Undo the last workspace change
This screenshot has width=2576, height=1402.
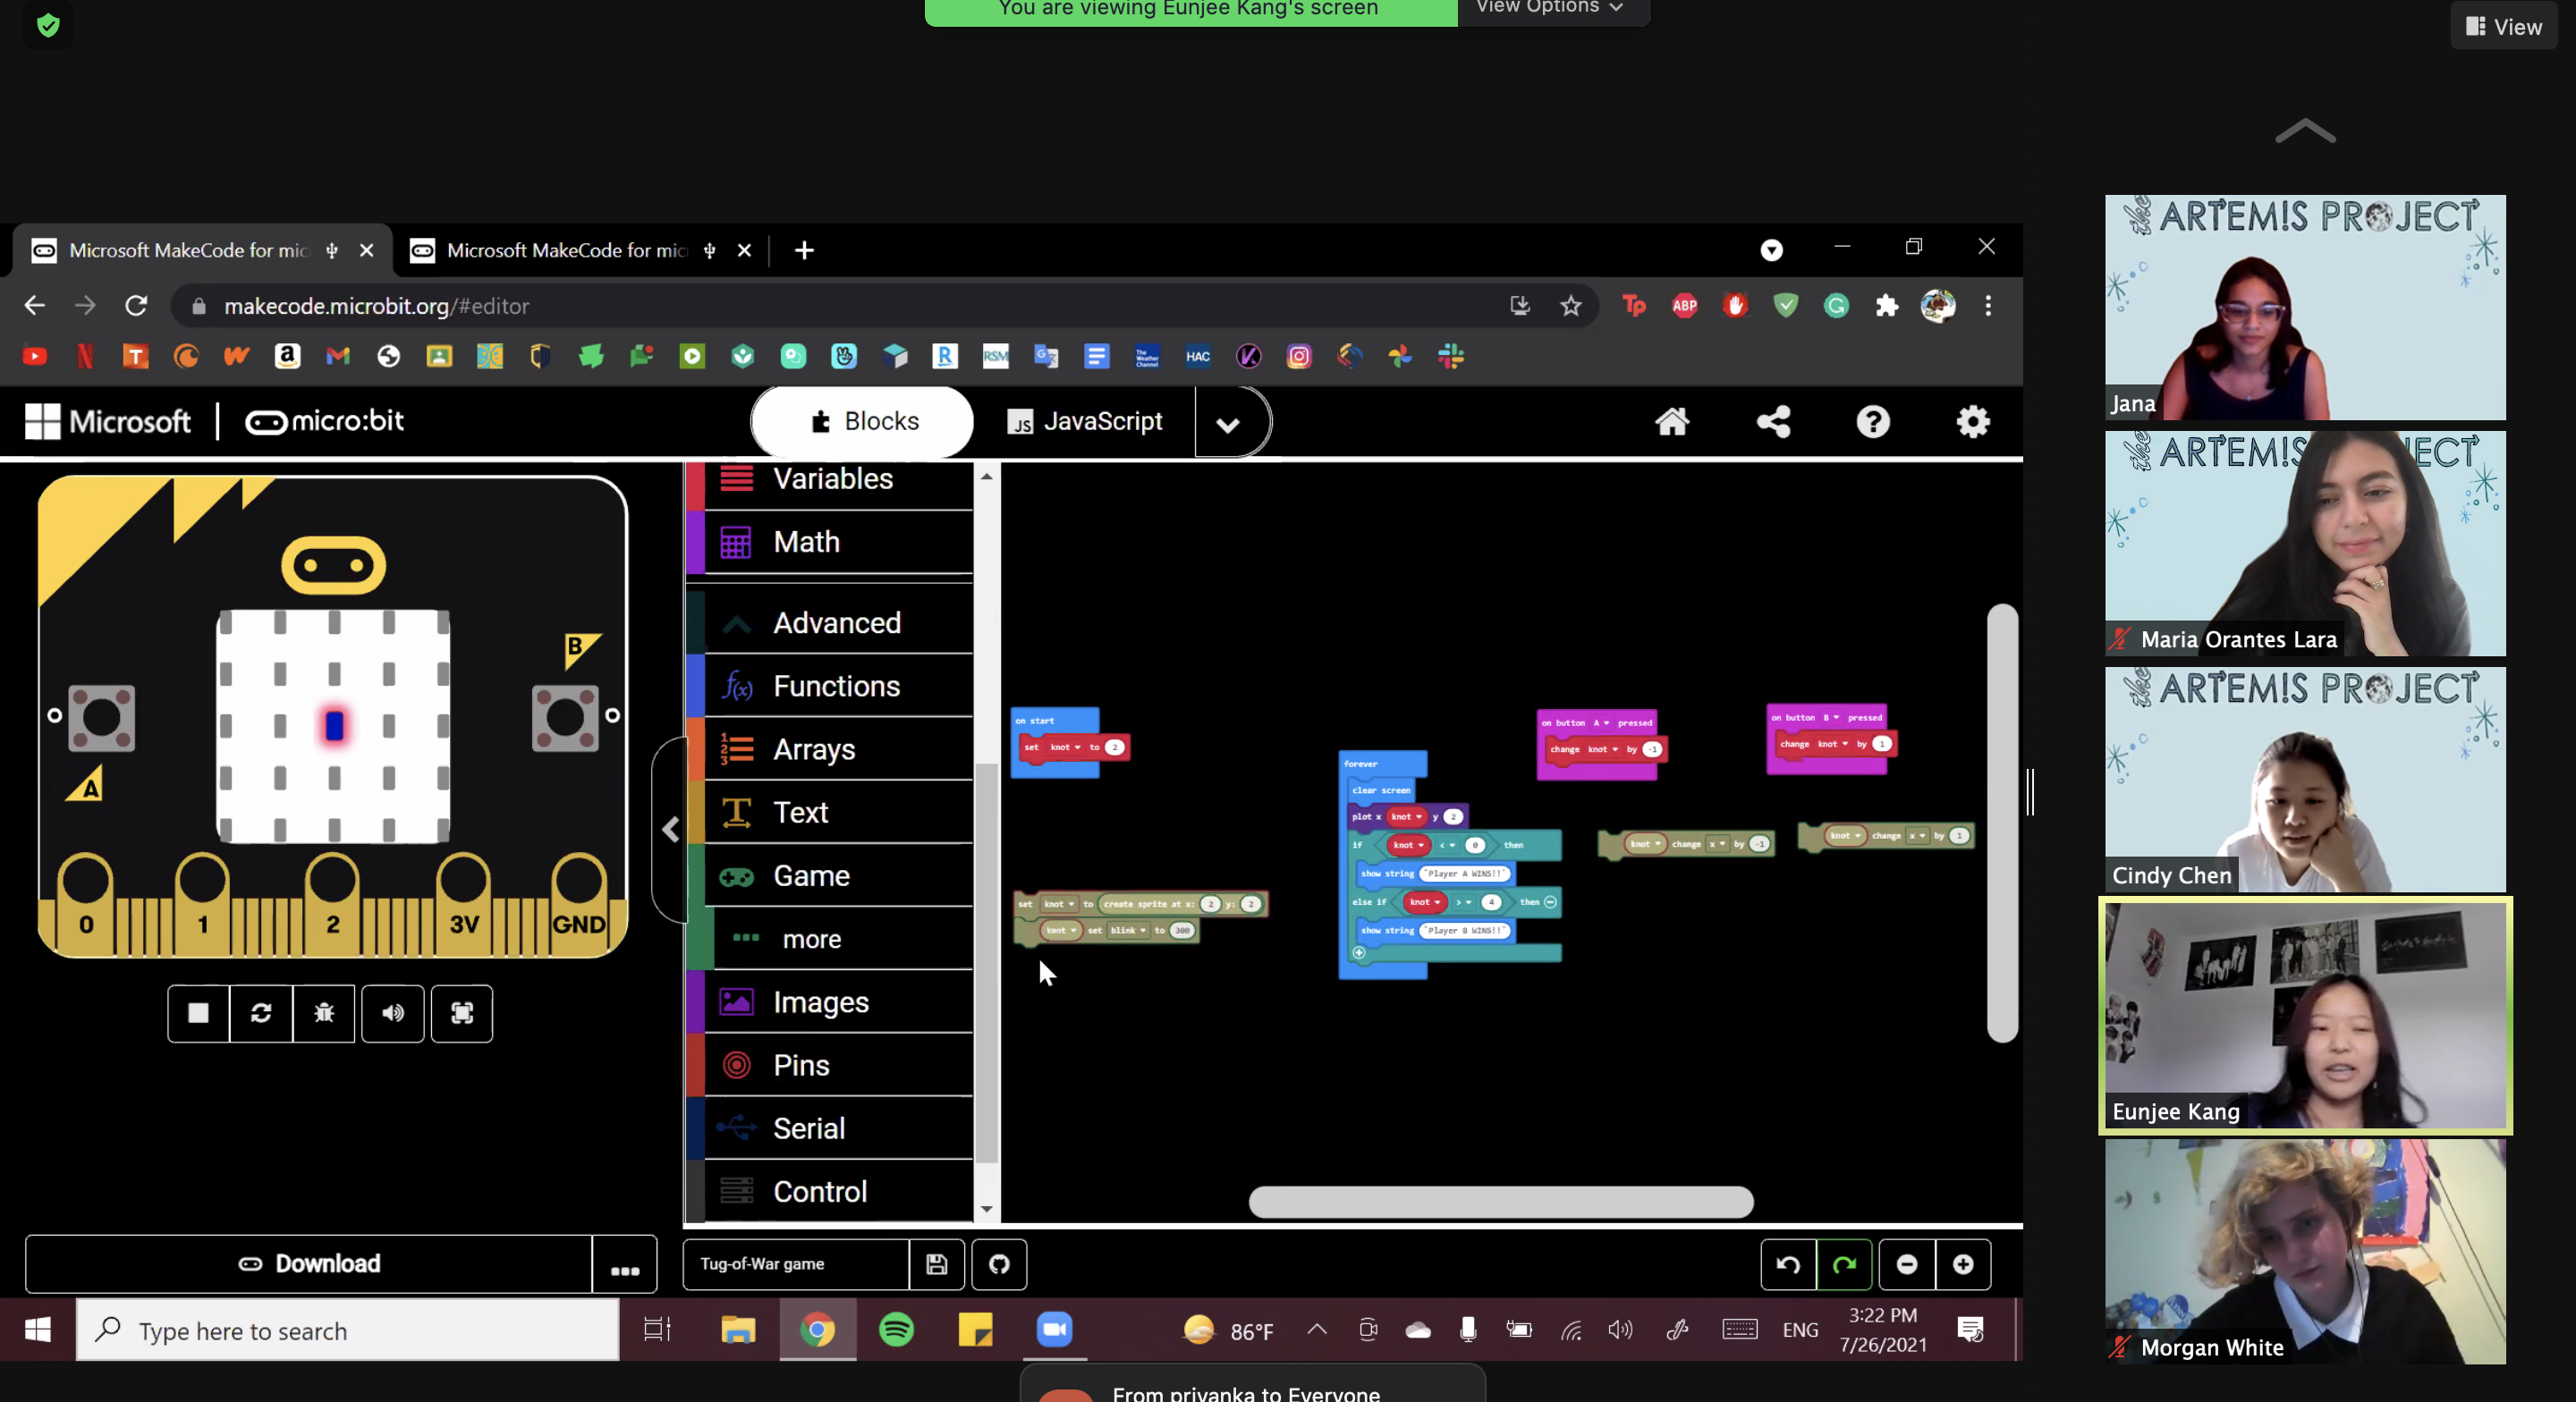tap(1788, 1264)
